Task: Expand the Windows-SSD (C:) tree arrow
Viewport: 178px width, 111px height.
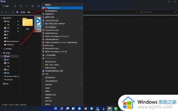Action: 3,76
